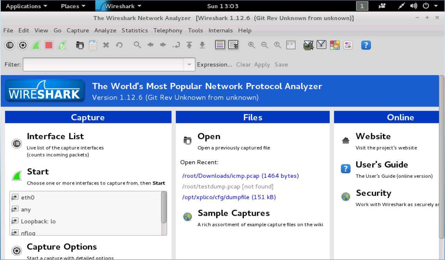Open recent file /root/Downloads/icmp.pcap
The image size is (445, 260).
tap(240, 176)
